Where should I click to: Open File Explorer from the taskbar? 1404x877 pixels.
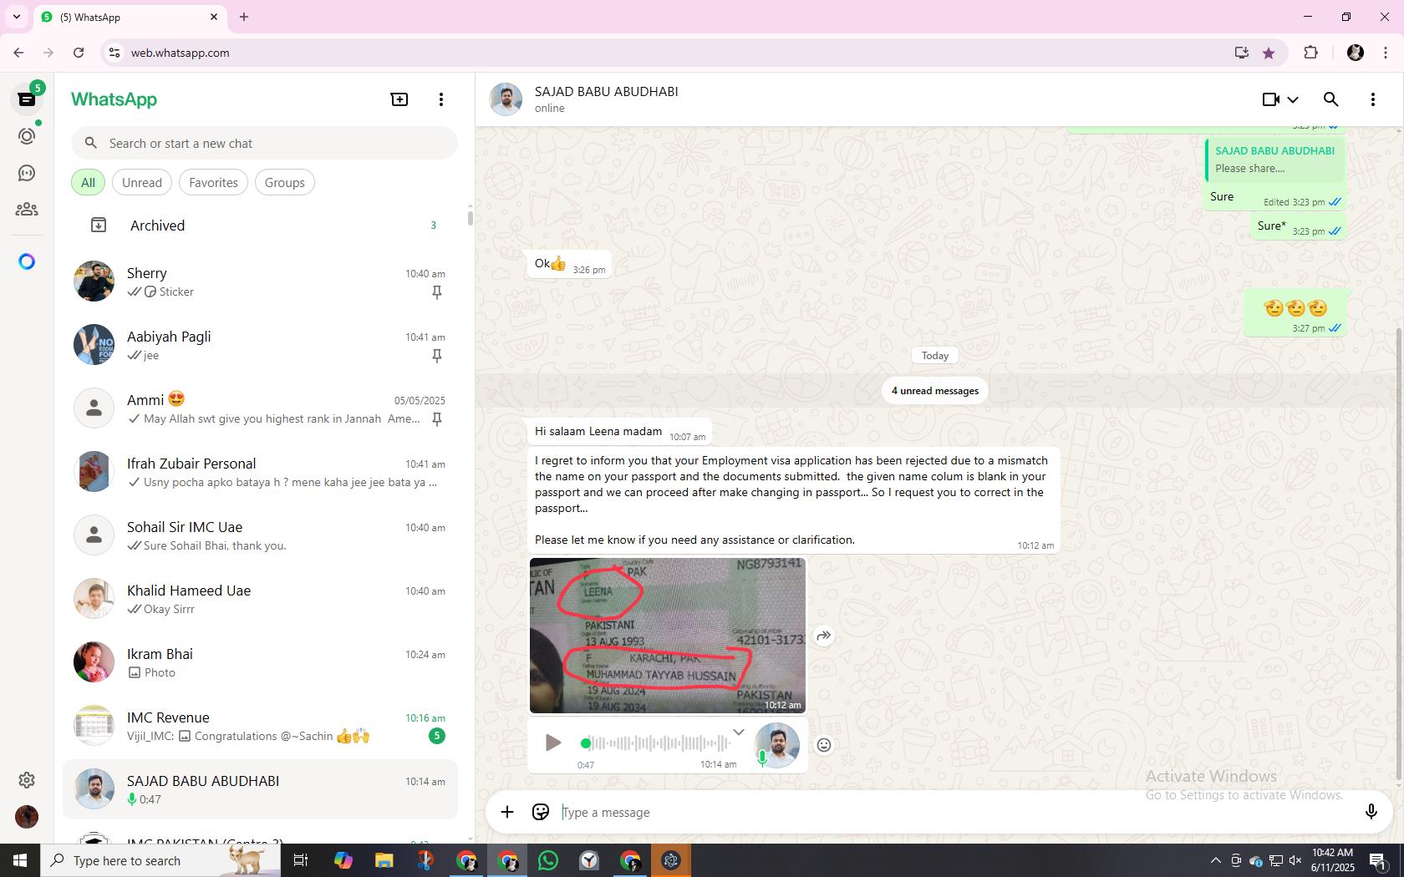click(384, 860)
